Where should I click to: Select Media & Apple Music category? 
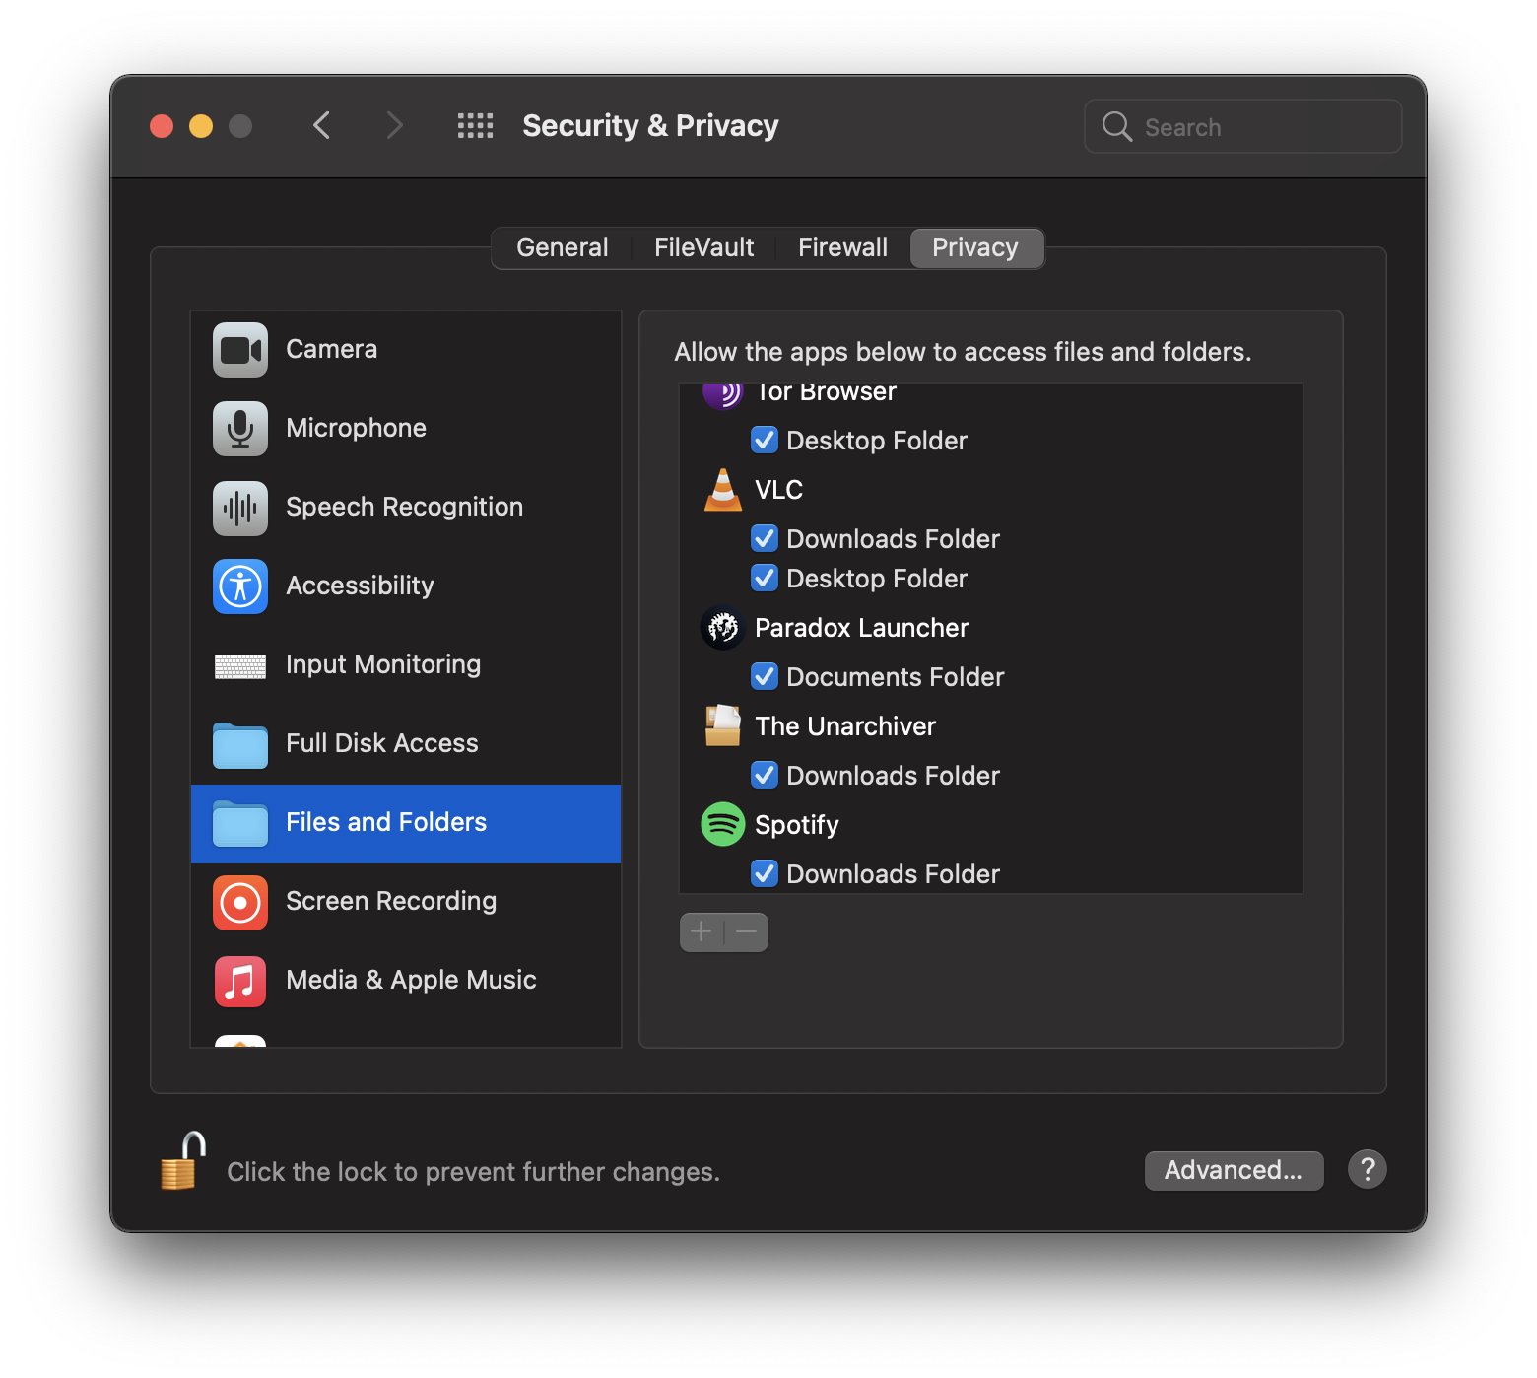pyautogui.click(x=406, y=981)
